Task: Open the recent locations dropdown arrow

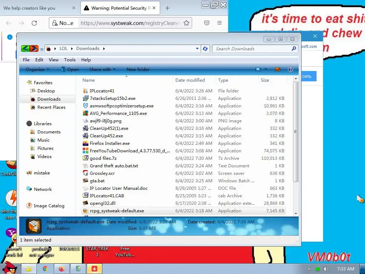Action: 42,49
